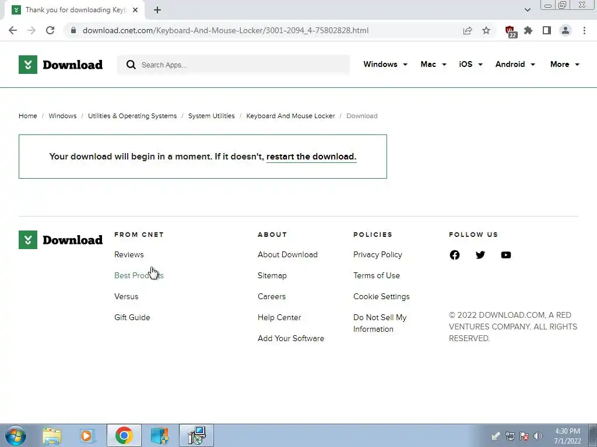
Task: Reload the page with the refresh icon
Action: click(x=50, y=30)
